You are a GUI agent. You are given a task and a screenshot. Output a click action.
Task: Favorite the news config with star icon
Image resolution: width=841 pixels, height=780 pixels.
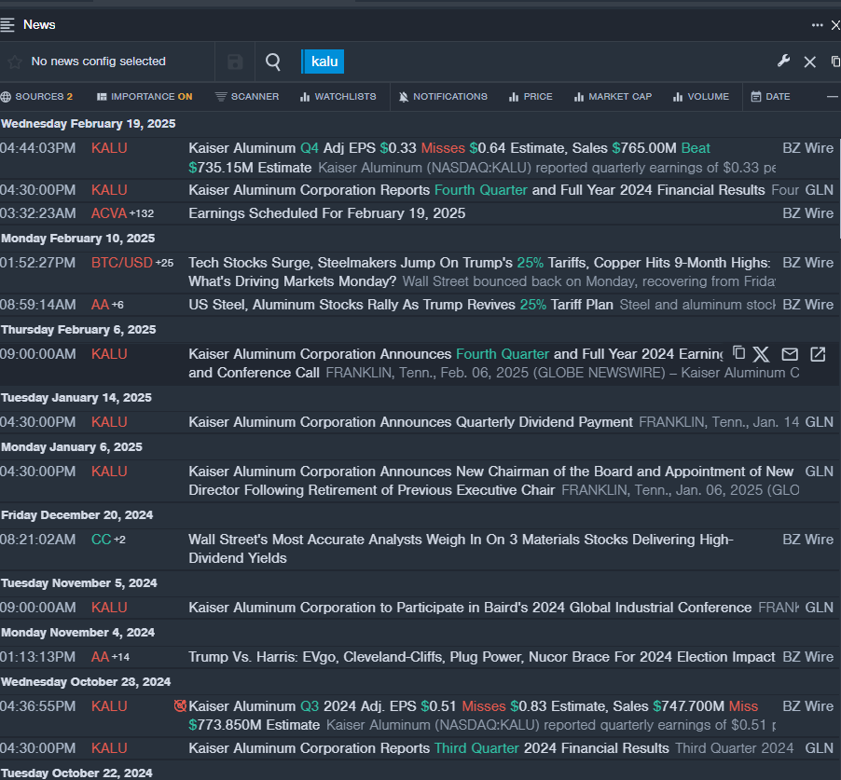point(15,62)
